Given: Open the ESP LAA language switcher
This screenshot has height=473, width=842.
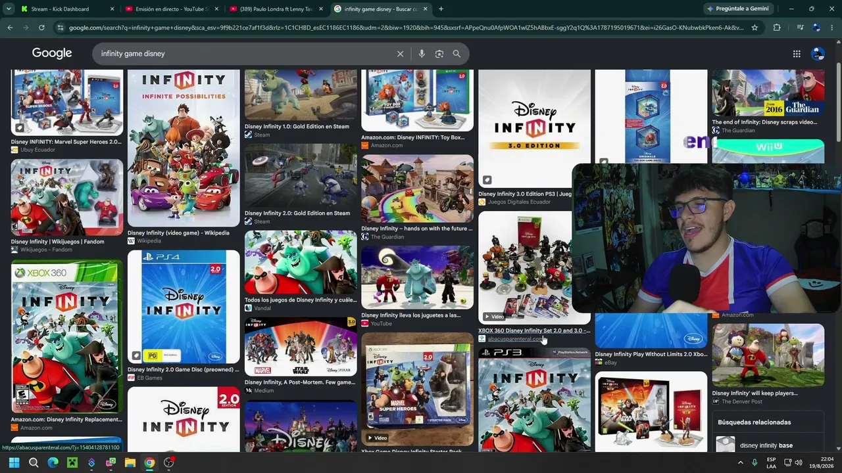Looking at the screenshot, I should [771, 462].
